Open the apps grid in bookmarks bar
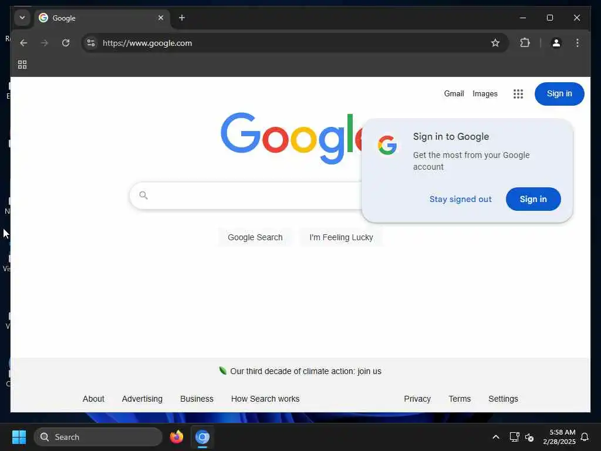 click(x=22, y=65)
